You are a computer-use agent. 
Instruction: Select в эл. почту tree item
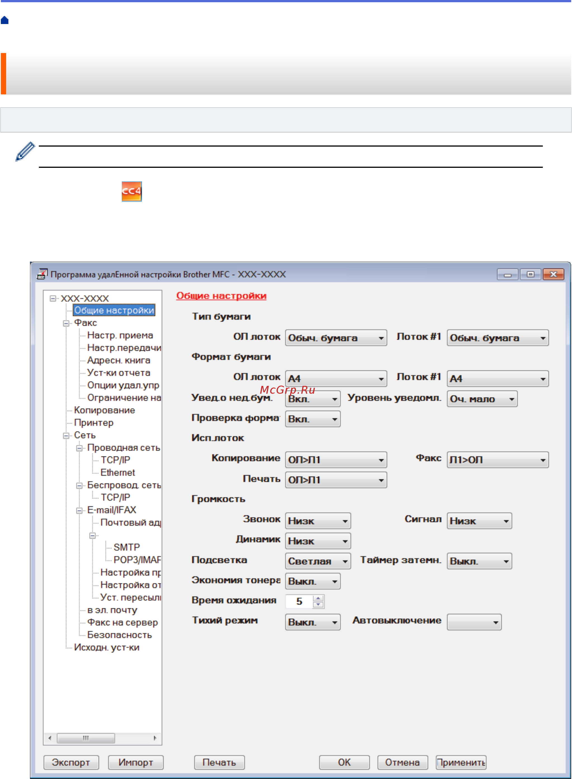click(112, 610)
